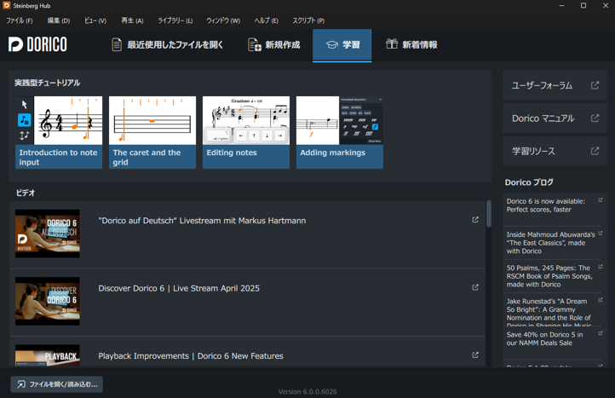Open the 学習リソース link
This screenshot has width=615, height=398.
(555, 151)
